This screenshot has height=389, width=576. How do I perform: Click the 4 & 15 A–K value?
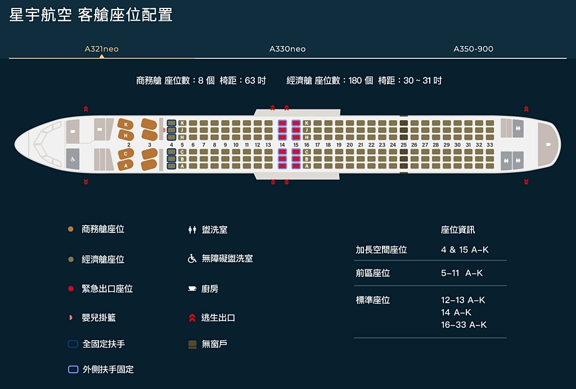point(465,250)
